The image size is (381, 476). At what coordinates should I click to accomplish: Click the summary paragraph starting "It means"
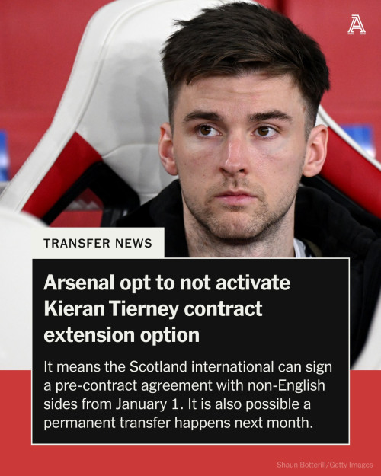pos(187,395)
